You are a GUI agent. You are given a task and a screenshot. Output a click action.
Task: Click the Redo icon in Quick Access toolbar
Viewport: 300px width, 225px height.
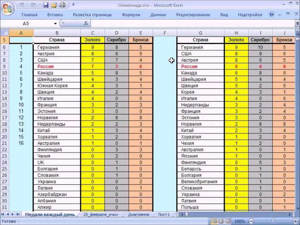(x=34, y=5)
